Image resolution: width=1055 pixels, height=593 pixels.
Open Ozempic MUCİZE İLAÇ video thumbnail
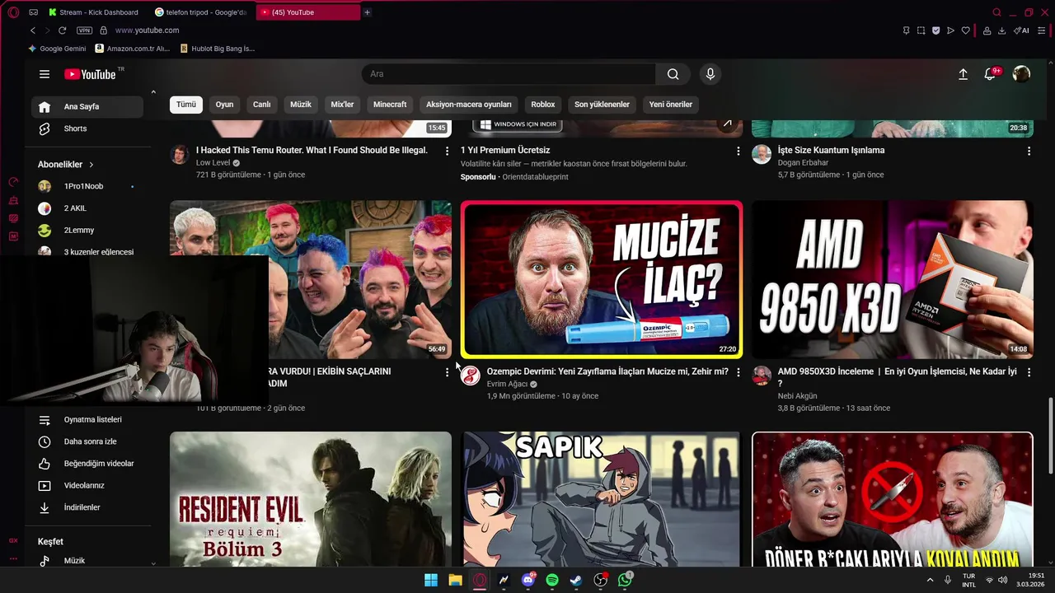[x=602, y=280]
